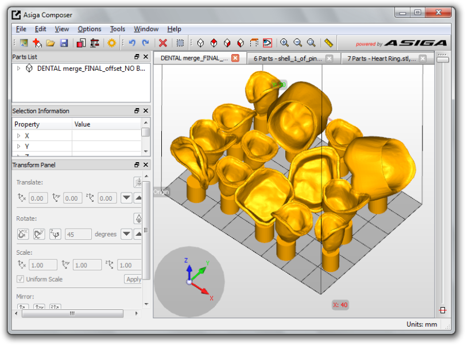
Task: Click the add parts icon with red star
Action: tap(37, 43)
